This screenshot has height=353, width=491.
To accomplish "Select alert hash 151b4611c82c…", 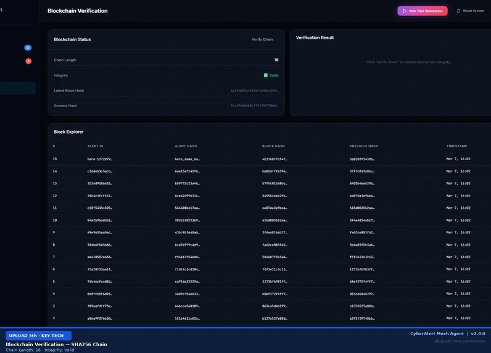I will click(187, 319).
